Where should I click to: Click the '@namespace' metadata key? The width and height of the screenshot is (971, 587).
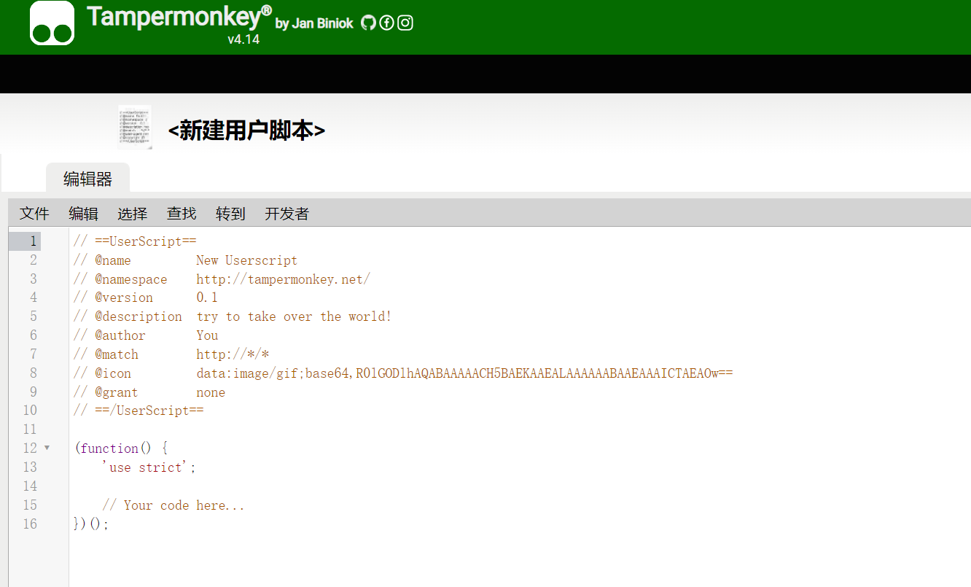(131, 279)
